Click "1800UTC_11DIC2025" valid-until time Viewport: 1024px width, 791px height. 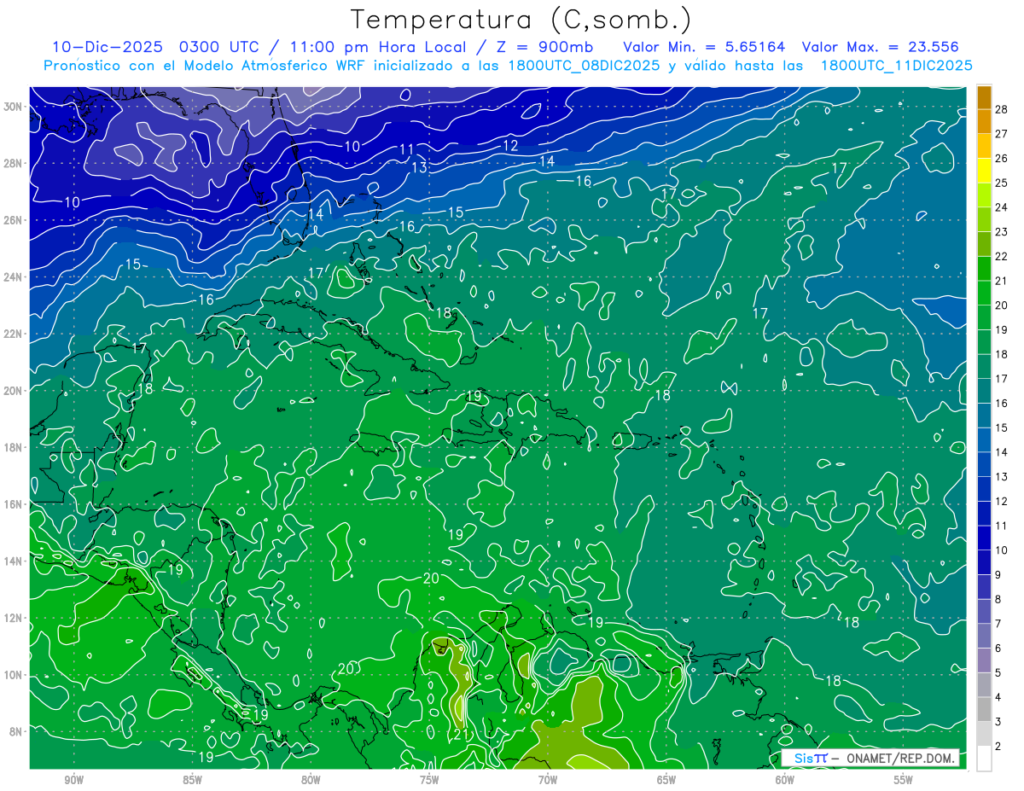pos(897,66)
